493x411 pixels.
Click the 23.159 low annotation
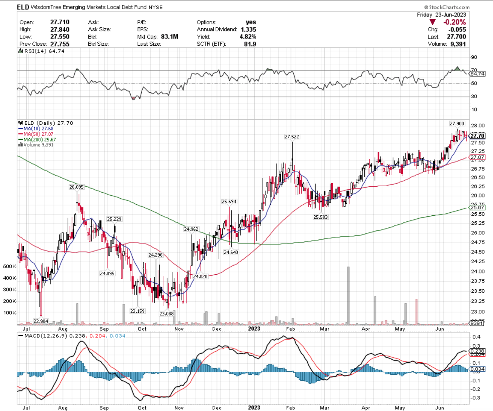click(x=137, y=311)
